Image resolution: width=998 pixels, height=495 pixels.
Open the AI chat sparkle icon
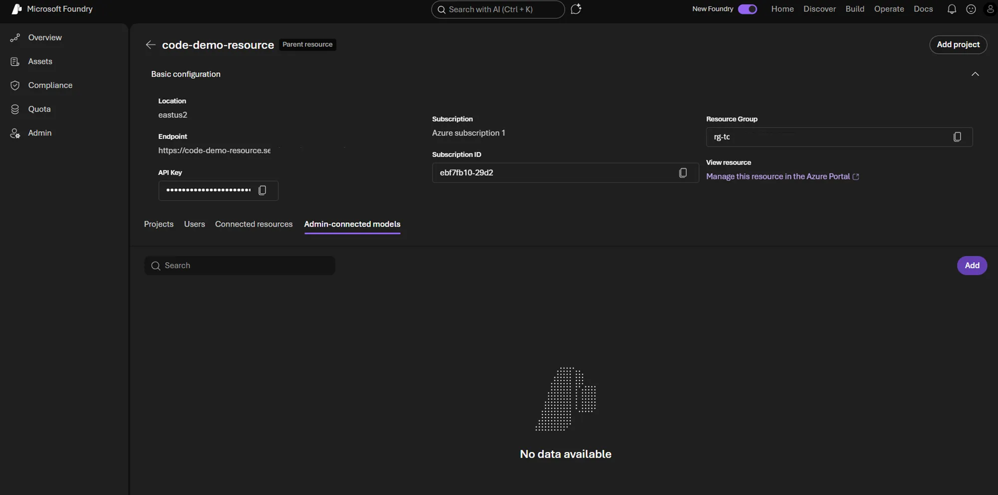(x=576, y=9)
